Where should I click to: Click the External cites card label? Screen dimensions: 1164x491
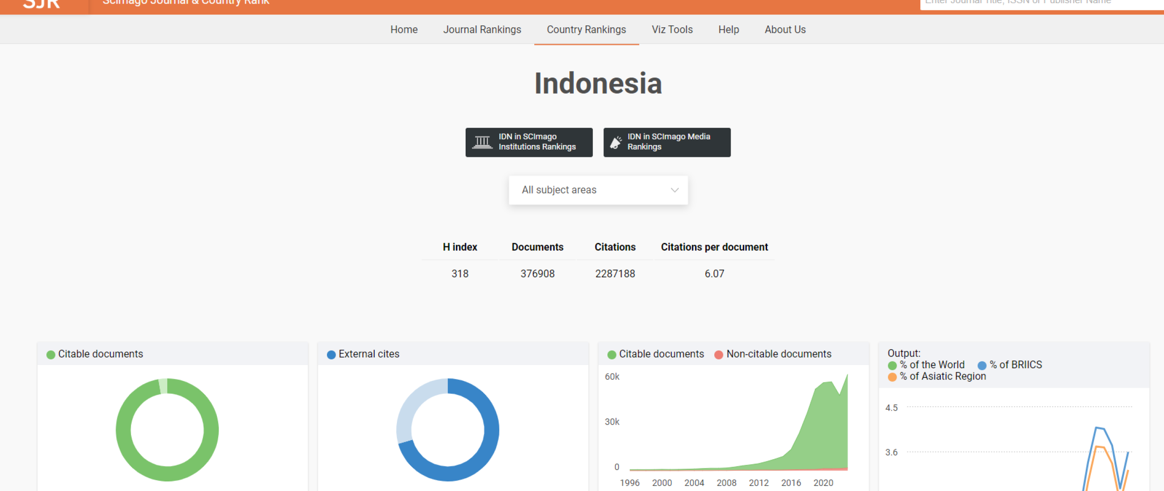click(x=369, y=354)
